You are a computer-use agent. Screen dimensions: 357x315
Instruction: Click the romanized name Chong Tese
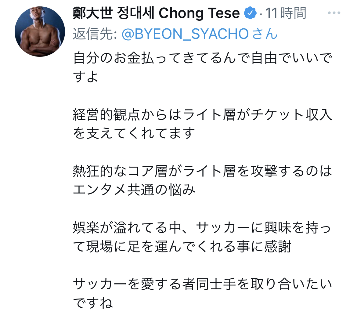(199, 13)
